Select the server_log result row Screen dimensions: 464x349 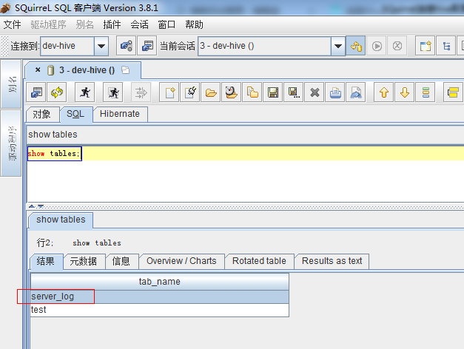160,297
